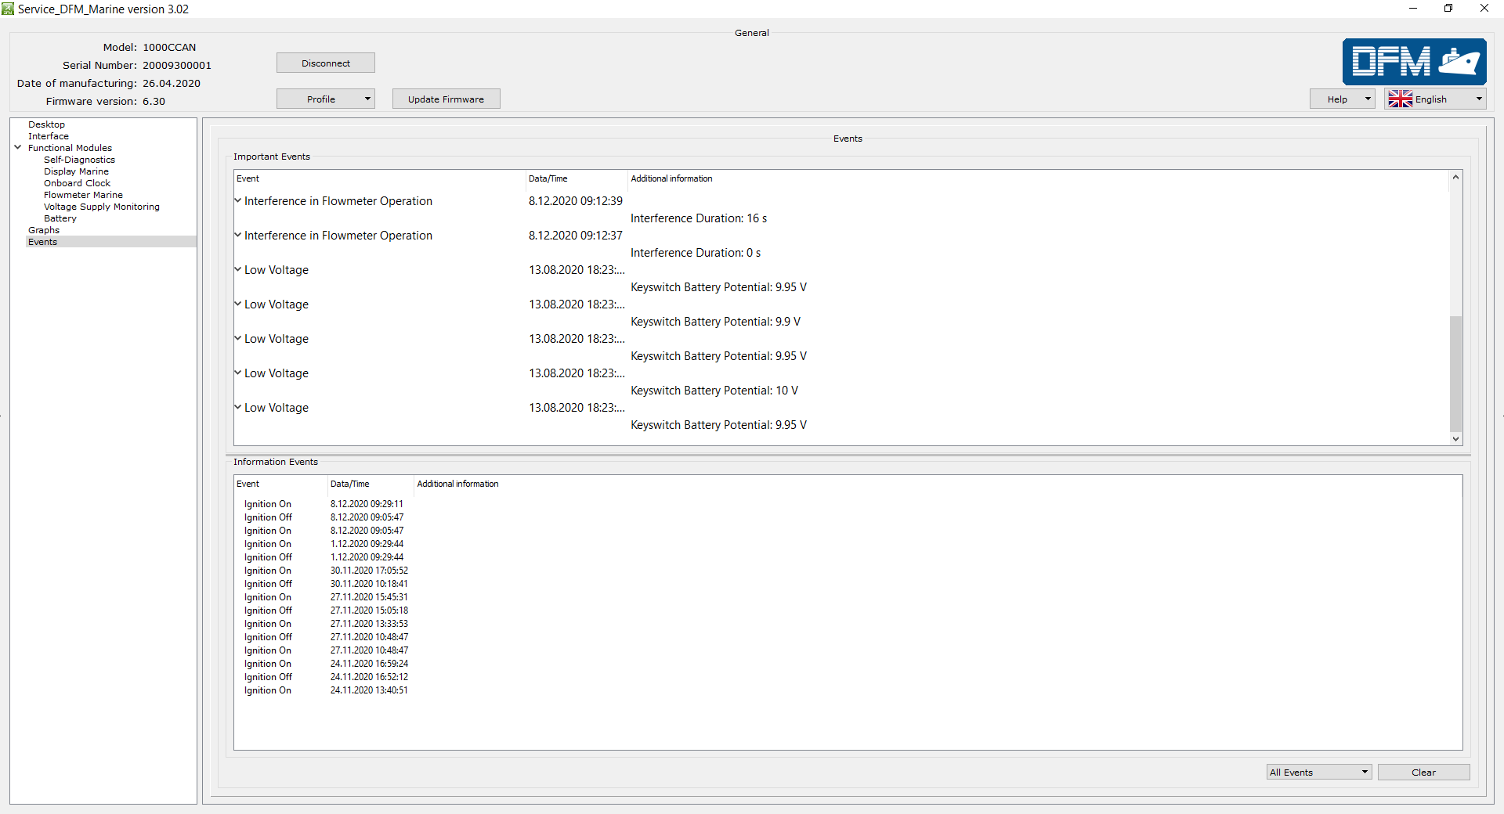1504x814 pixels.
Task: Click the Clear events button
Action: coord(1423,773)
